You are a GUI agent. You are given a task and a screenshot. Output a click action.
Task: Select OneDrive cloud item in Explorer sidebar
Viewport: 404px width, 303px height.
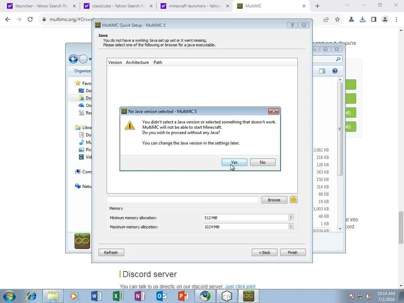tap(85, 105)
